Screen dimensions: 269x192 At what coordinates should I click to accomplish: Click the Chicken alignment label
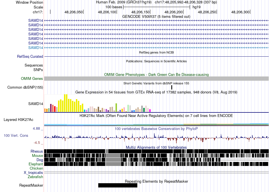36,168
